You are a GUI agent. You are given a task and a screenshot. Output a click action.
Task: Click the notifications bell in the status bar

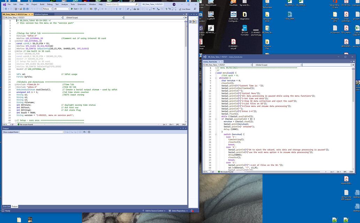click(192, 210)
